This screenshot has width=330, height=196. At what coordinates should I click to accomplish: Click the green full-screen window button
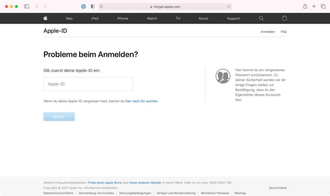(16, 7)
